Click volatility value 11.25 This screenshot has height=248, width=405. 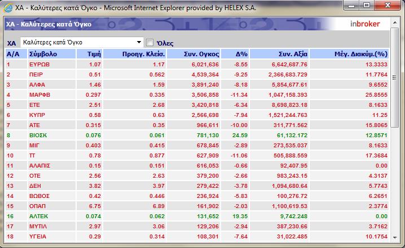[x=380, y=115]
